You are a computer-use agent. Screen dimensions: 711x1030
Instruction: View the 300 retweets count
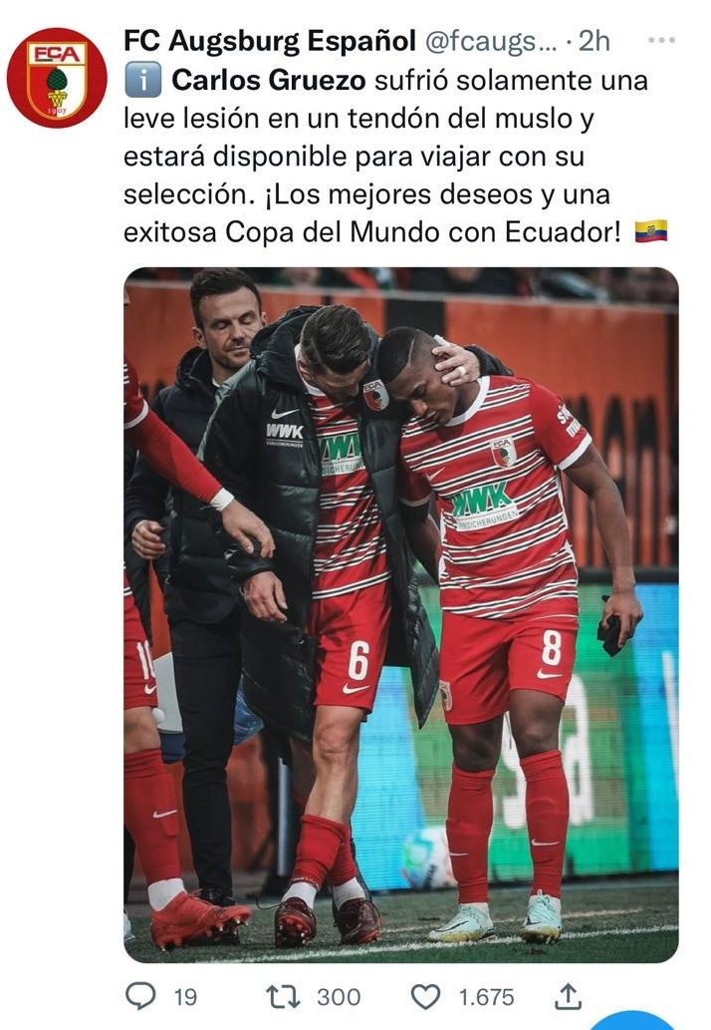pos(339,997)
